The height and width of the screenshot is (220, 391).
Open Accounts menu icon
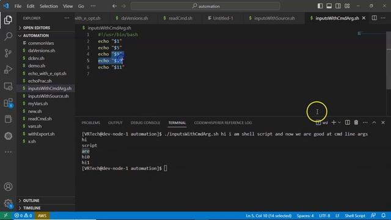8,186
